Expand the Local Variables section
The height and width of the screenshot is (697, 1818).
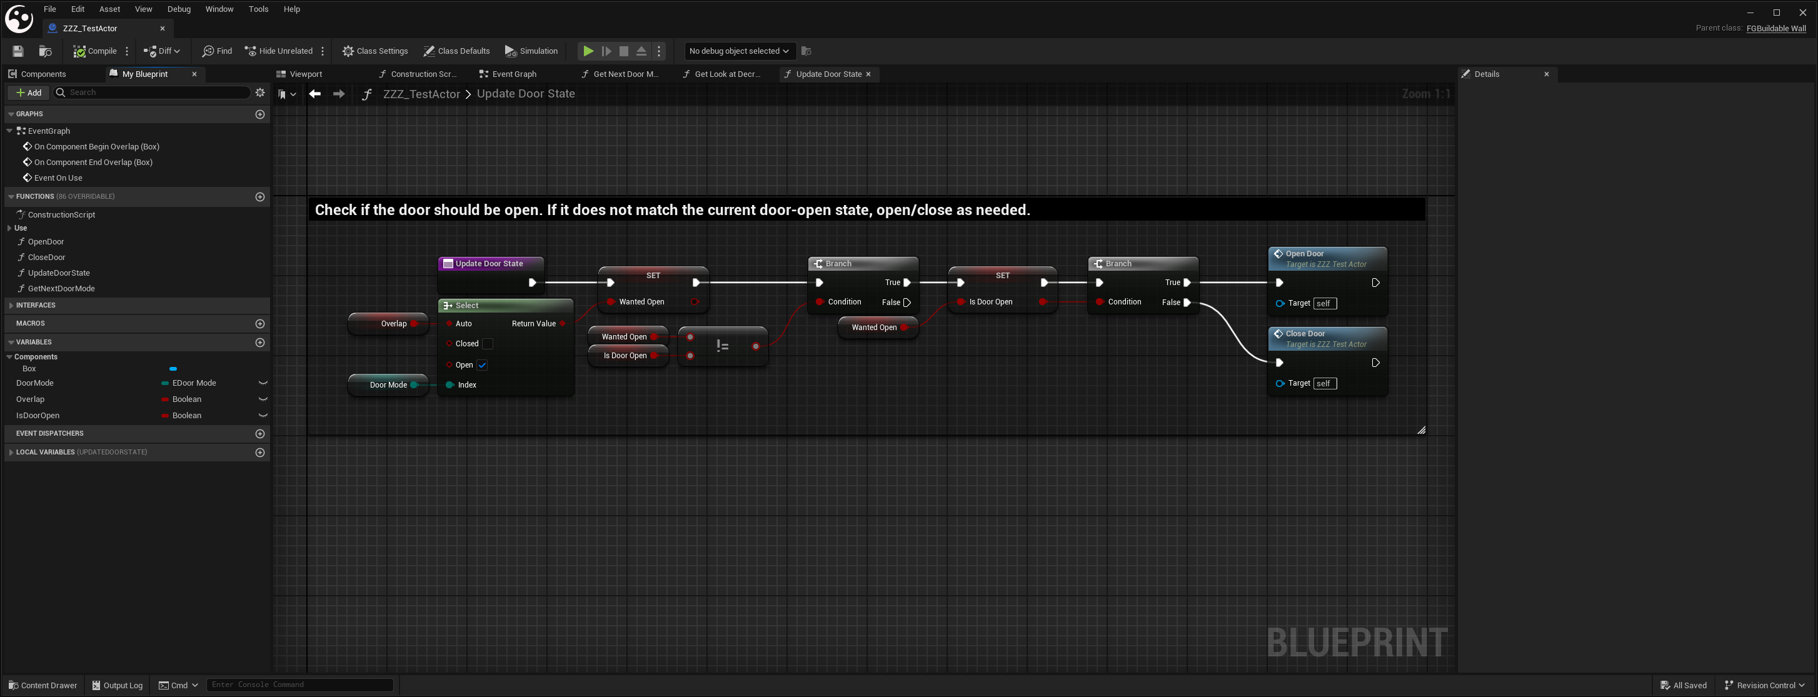(x=11, y=452)
